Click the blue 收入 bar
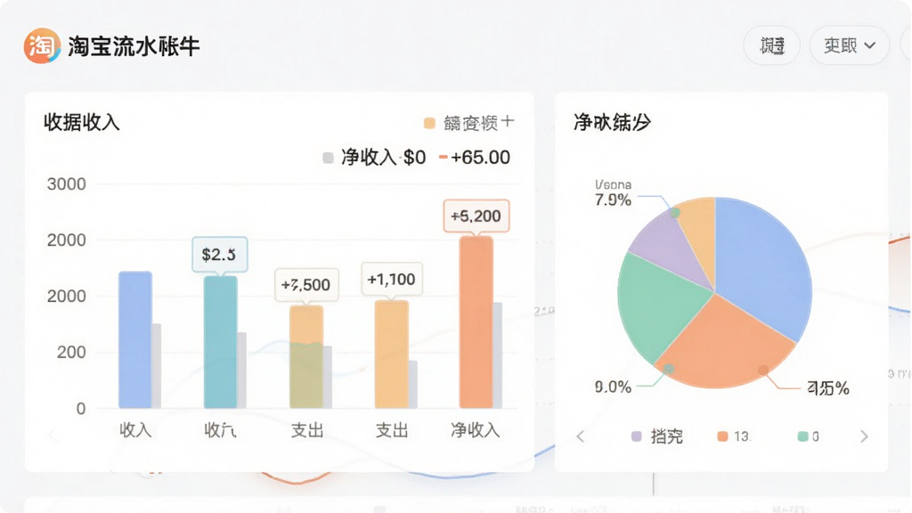The height and width of the screenshot is (513, 912). [135, 339]
